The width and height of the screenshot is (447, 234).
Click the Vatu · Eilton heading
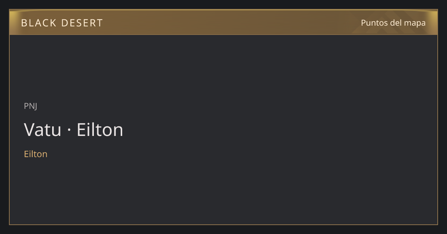(73, 130)
